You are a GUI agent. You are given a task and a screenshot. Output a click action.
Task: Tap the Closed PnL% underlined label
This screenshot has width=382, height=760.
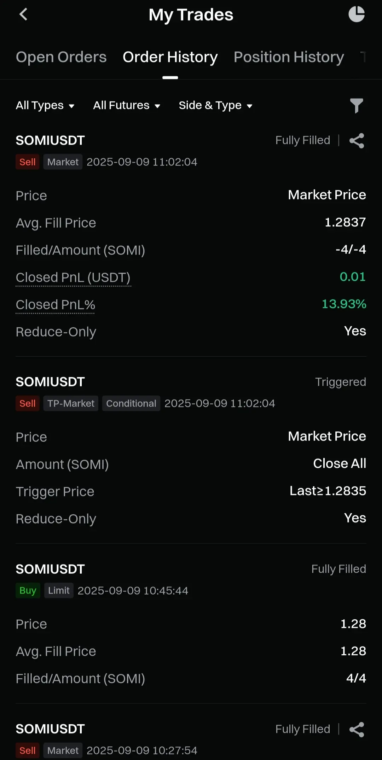[x=55, y=305]
